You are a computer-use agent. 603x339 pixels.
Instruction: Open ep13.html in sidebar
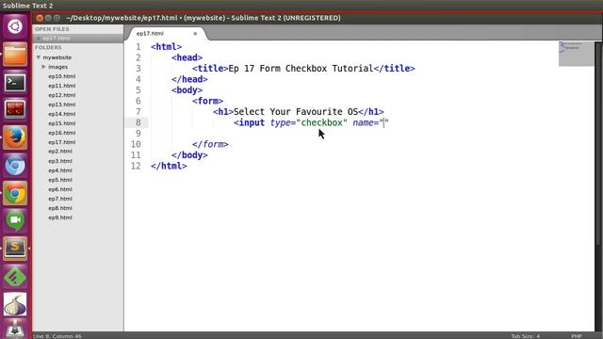coord(62,105)
